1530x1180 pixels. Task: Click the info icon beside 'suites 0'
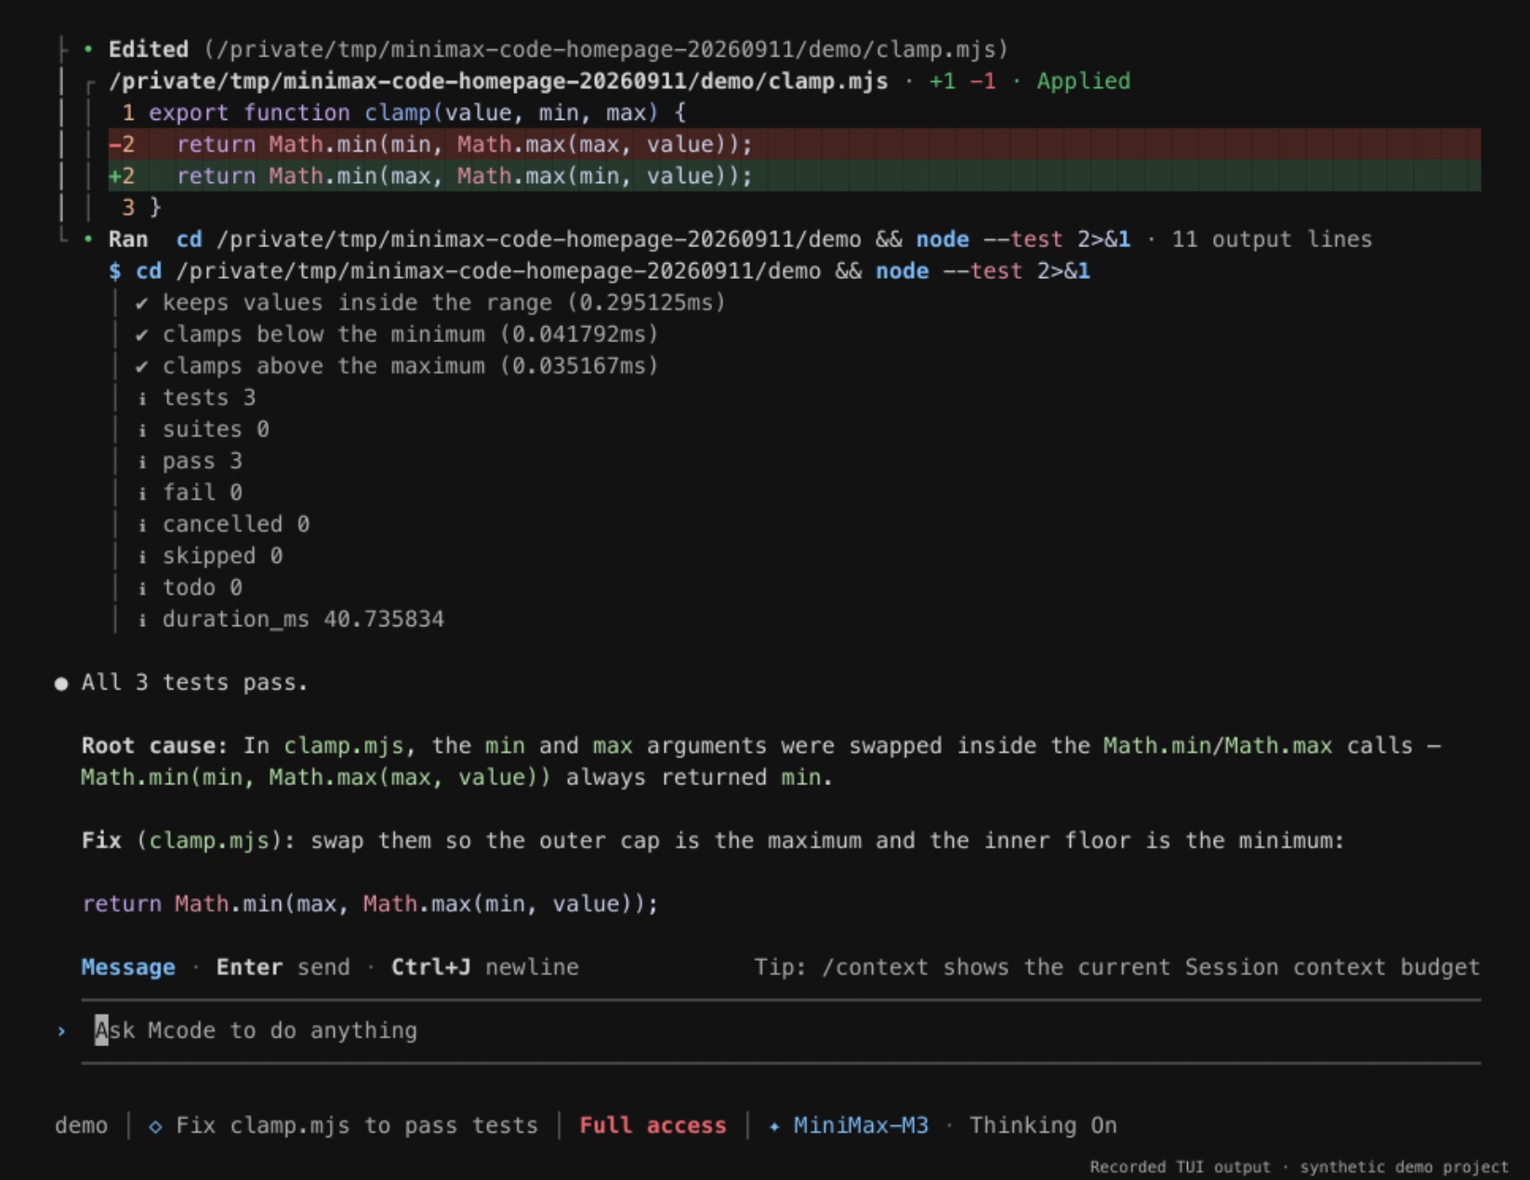click(142, 430)
